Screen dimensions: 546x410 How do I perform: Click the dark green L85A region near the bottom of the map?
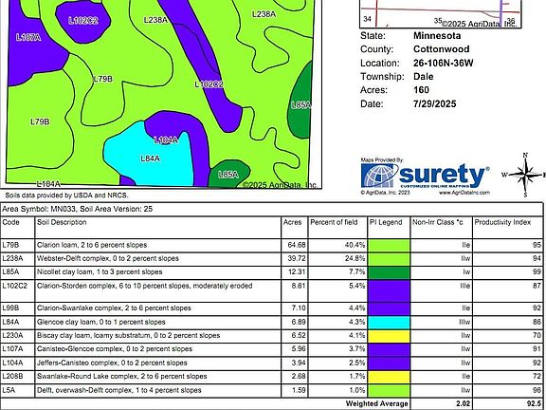(228, 174)
